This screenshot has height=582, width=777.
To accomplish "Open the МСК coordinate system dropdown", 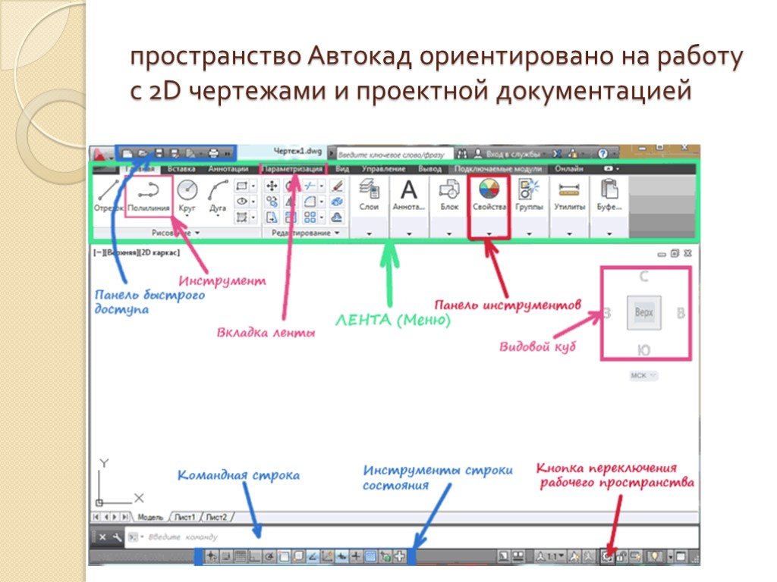I will 643,376.
